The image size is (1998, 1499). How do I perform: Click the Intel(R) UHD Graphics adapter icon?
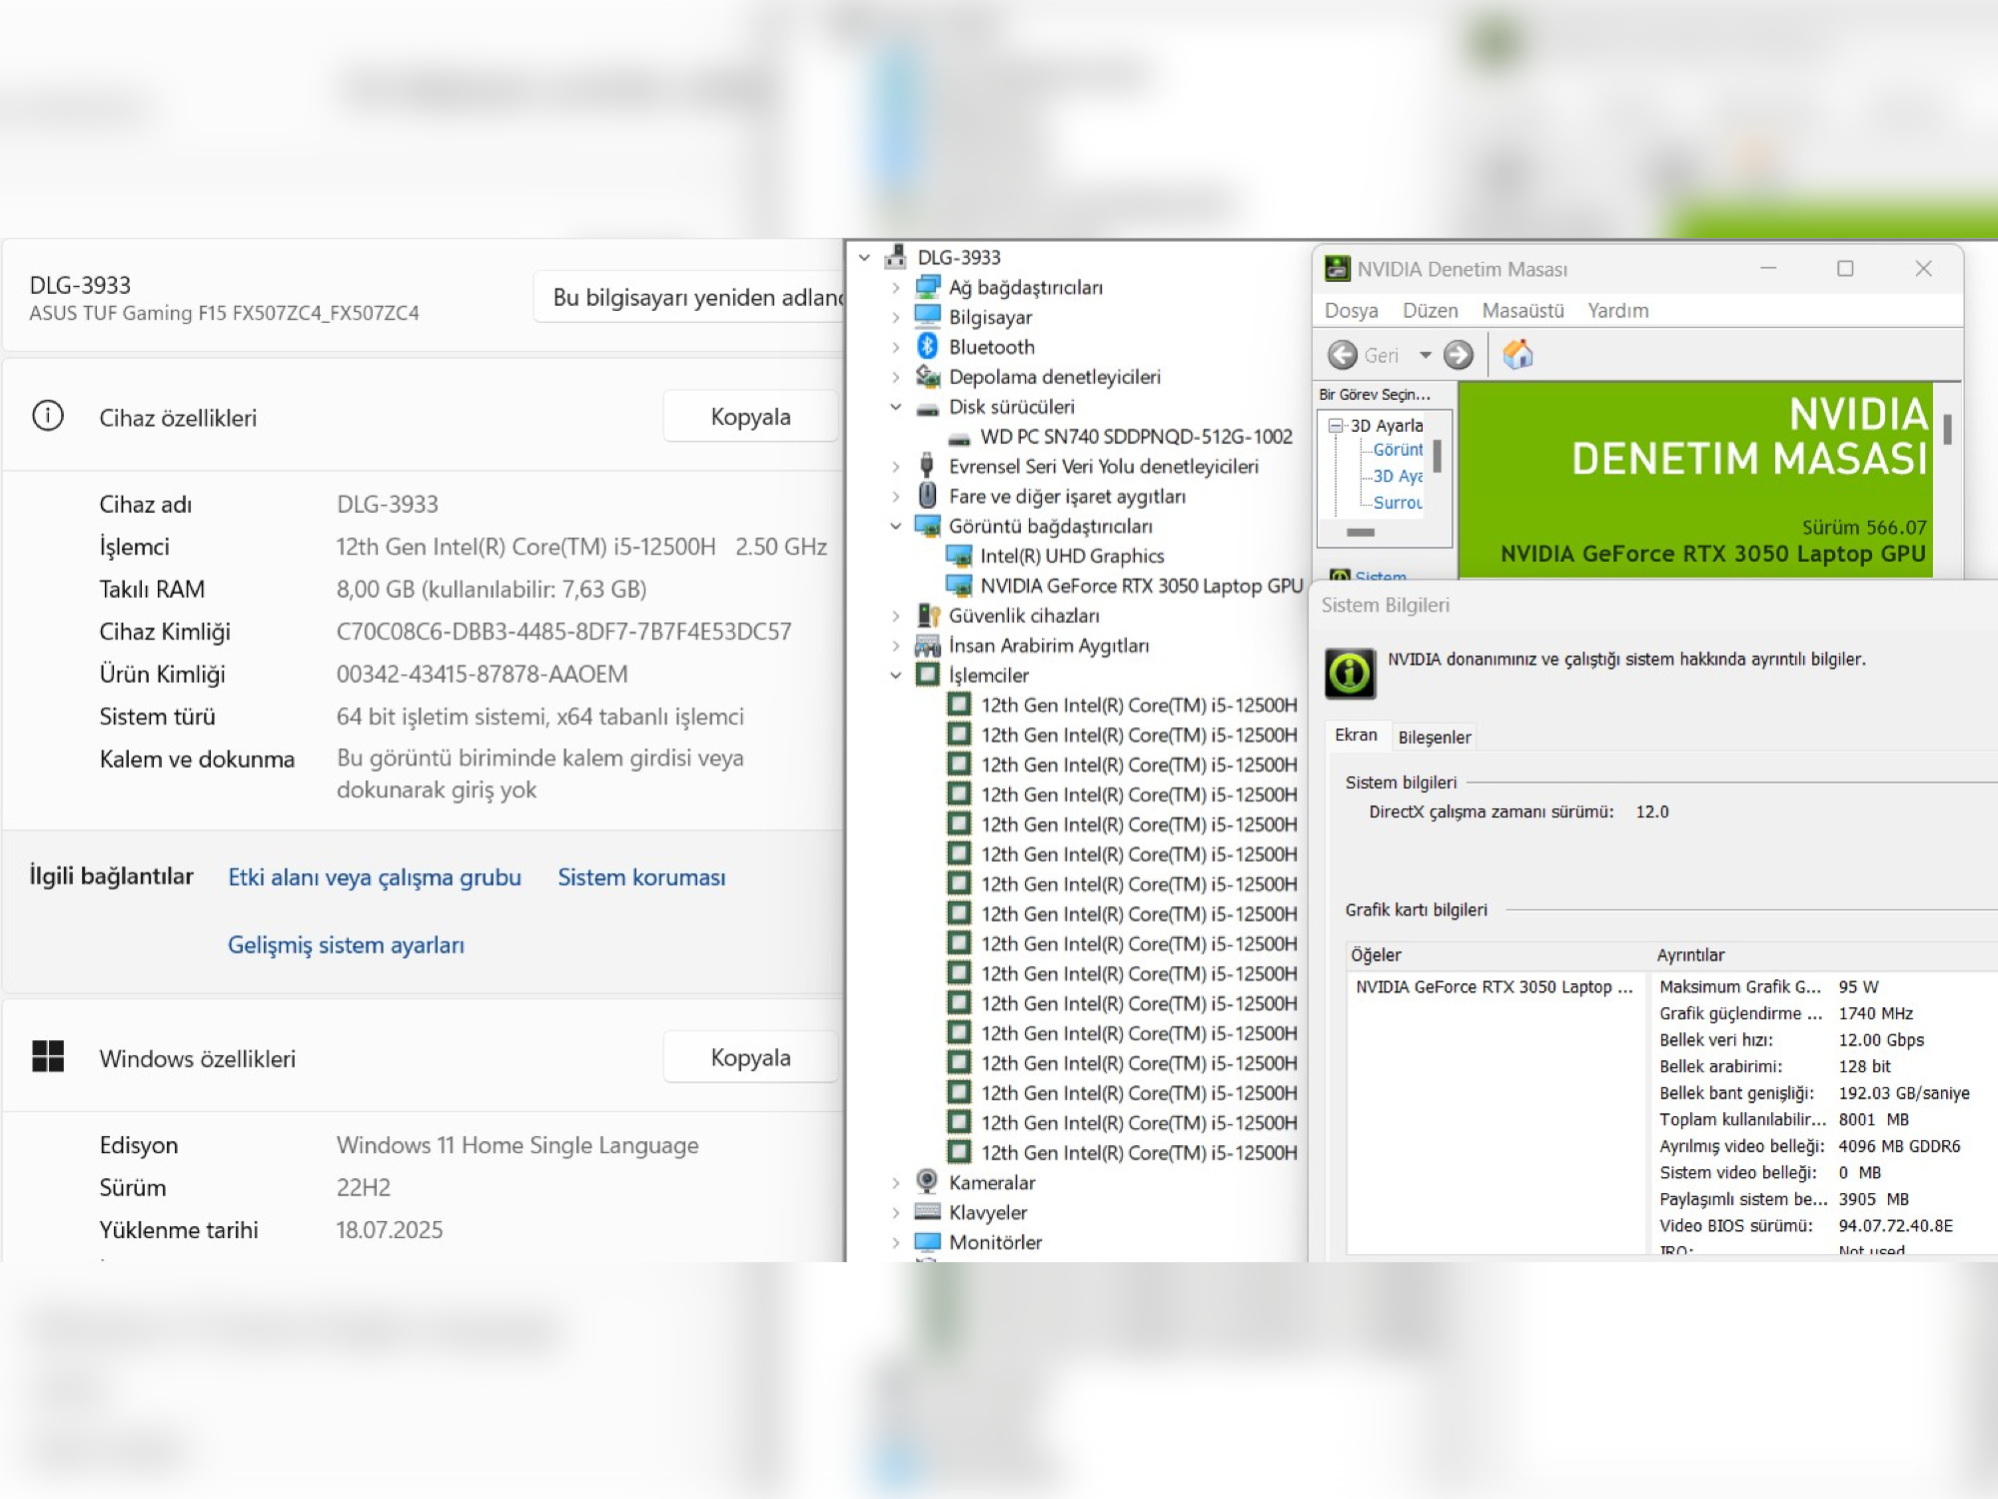[x=959, y=556]
